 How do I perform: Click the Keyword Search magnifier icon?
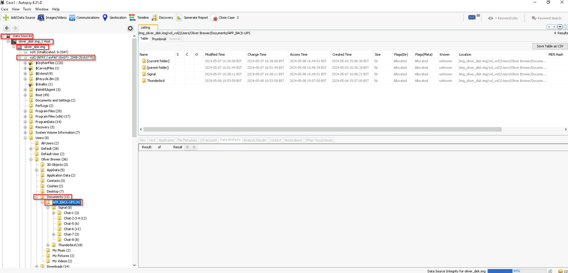[x=534, y=18]
